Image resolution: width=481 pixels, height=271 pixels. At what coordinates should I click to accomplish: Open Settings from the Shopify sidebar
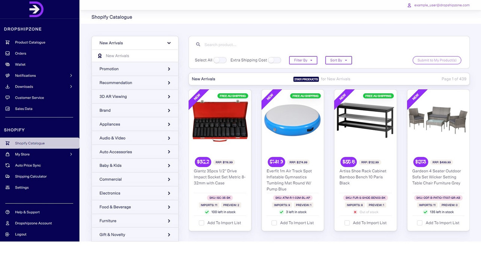tap(7, 187)
